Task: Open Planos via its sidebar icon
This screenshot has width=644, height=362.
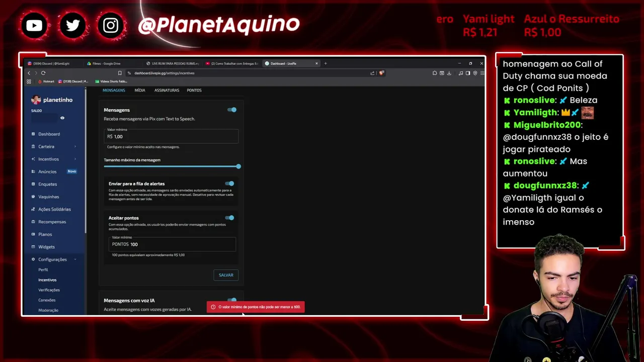Action: coord(33,234)
